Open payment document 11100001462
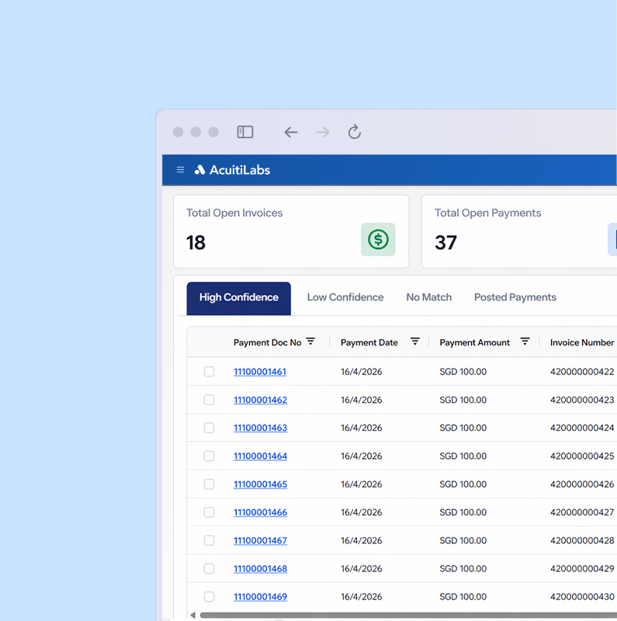617x621 pixels. [260, 400]
